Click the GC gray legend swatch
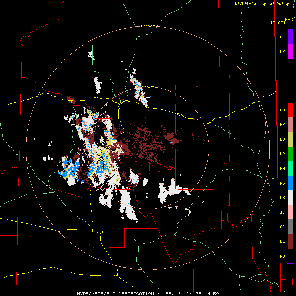Screen dimensions: 296x296 [290, 227]
